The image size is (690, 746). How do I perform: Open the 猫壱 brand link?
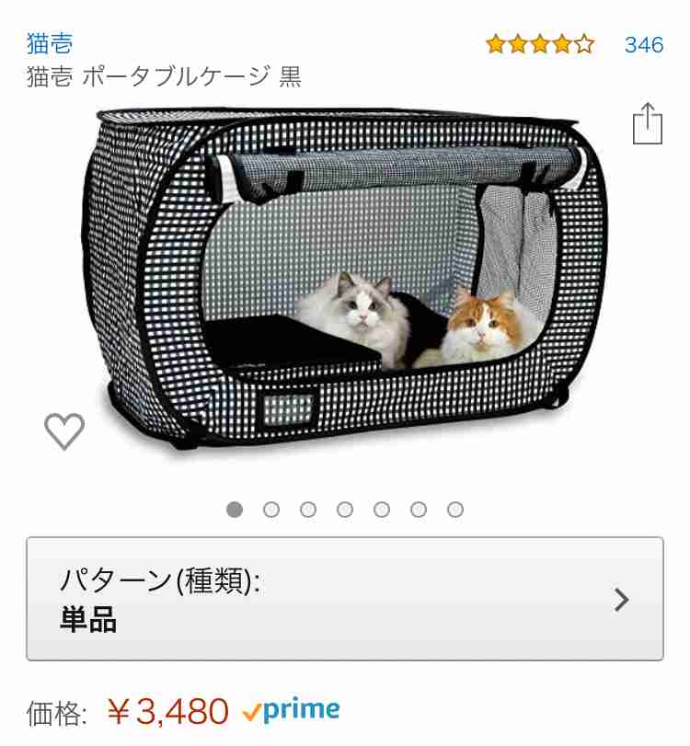point(50,44)
